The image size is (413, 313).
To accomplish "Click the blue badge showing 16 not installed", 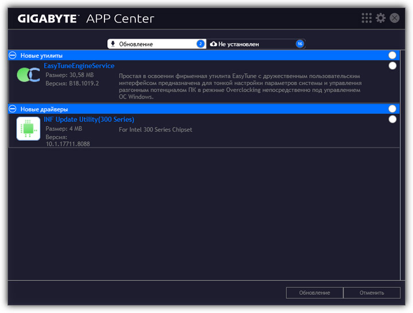I will click(x=300, y=44).
